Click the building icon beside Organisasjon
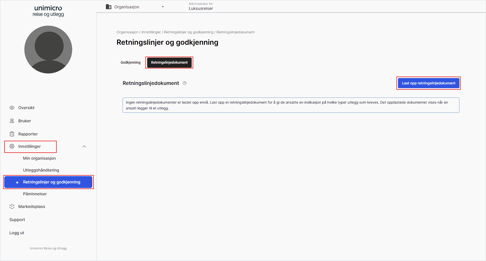 (x=108, y=7)
